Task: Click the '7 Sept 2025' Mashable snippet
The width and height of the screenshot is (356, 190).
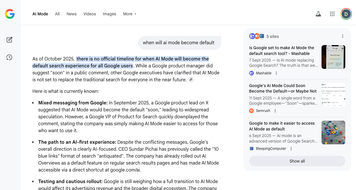Action: 284,63
